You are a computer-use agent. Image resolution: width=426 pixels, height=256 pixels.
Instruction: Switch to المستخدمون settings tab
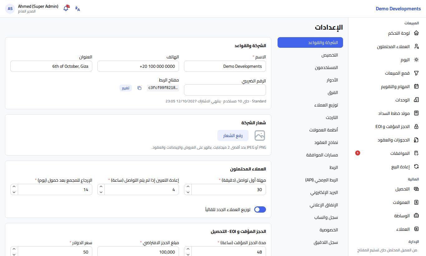tap(310, 67)
